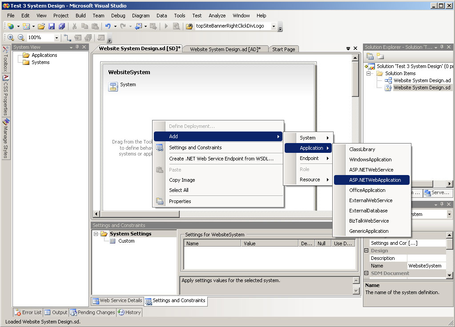
Task: Click the Start Debugging play icon
Action: coord(166,26)
